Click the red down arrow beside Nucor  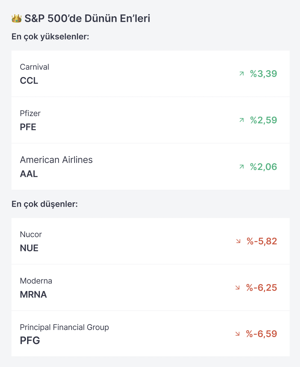pyautogui.click(x=238, y=241)
